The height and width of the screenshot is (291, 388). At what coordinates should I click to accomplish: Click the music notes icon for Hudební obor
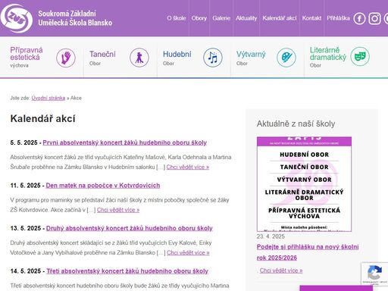point(213,58)
